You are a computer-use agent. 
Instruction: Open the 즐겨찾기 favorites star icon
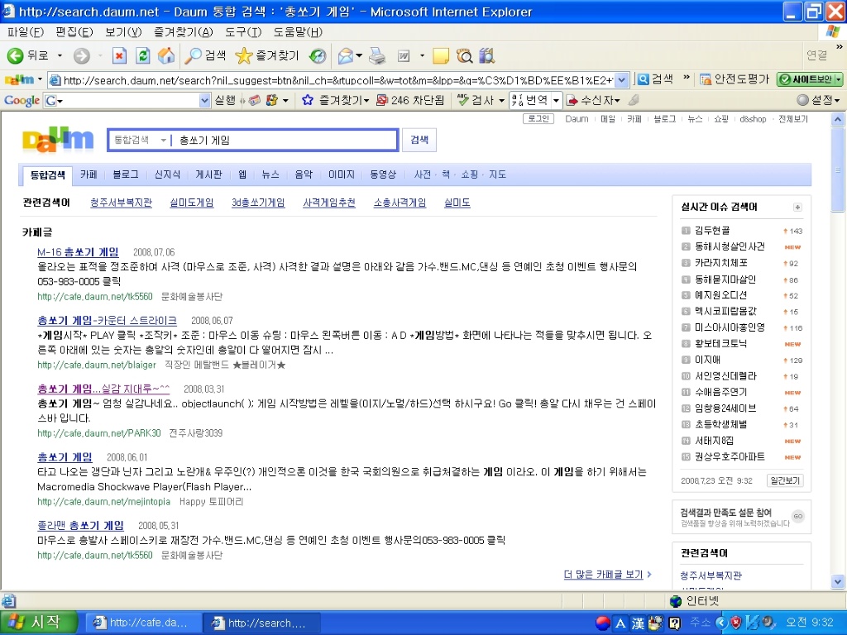(244, 55)
